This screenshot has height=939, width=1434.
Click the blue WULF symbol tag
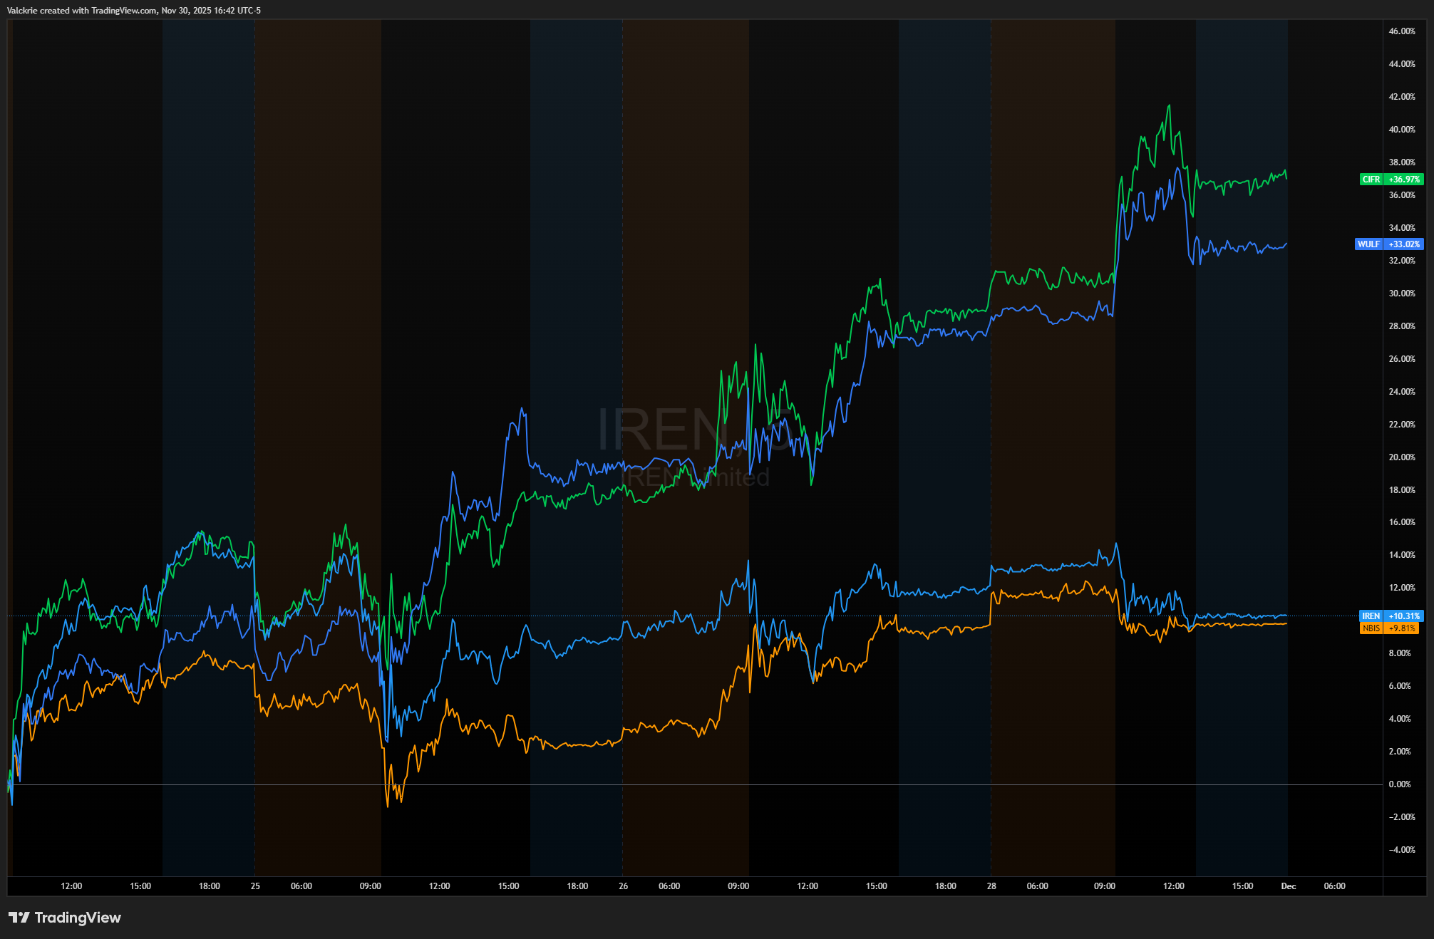coord(1368,244)
